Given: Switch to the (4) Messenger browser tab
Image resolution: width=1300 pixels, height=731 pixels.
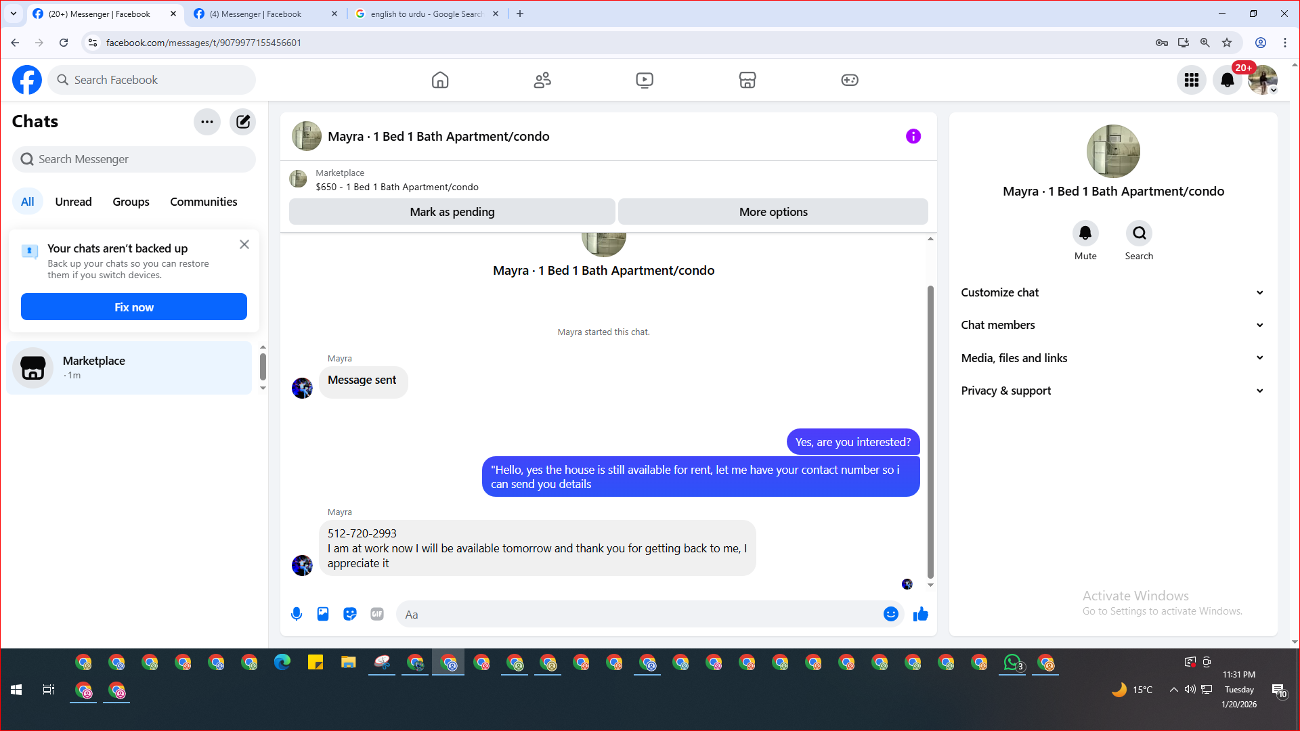Looking at the screenshot, I should [x=264, y=14].
